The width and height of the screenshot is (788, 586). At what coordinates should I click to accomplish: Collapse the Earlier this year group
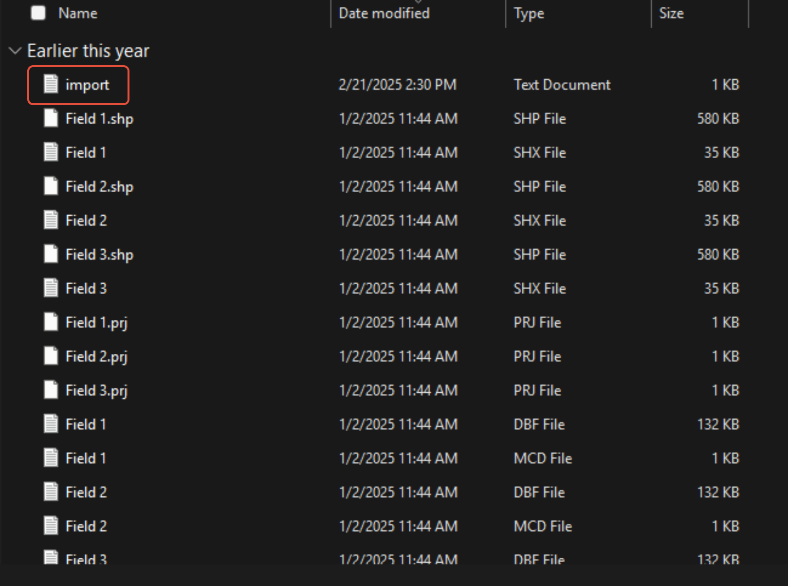15,51
